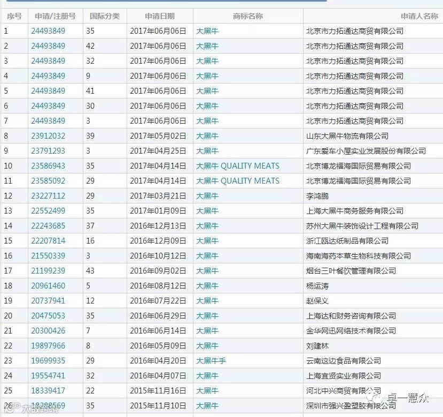
Task: Click the 国际分类 column header
Action: [x=105, y=16]
